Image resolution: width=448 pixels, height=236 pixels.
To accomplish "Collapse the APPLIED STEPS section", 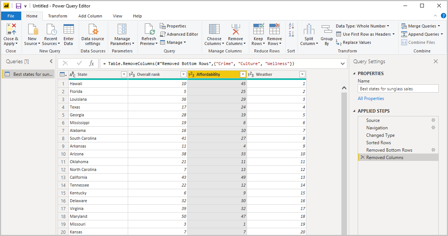I will pyautogui.click(x=354, y=111).
